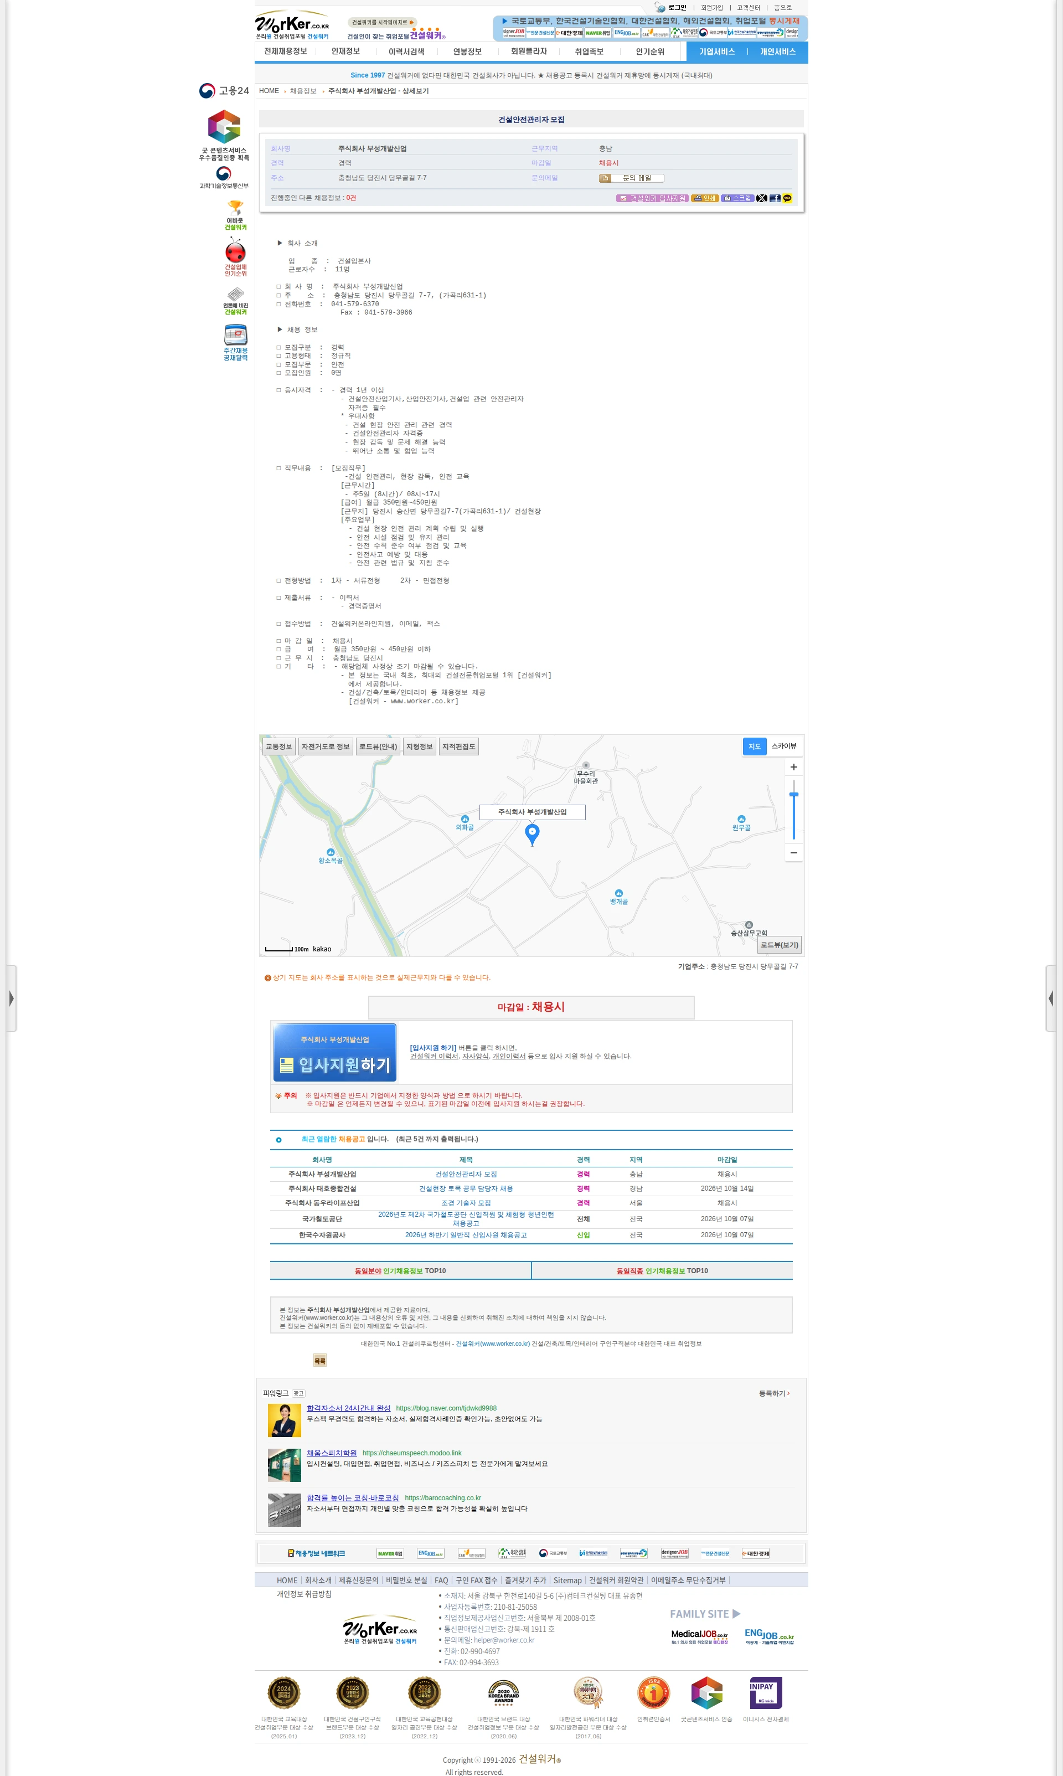Viewport: 1063px width, 1776px height.
Task: Open the 고용24 logo in left sidebar
Action: pos(224,91)
